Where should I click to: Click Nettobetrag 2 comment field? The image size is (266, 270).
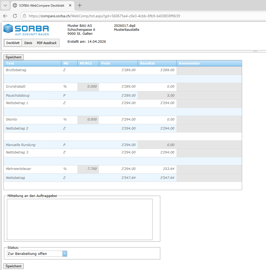coord(209,128)
